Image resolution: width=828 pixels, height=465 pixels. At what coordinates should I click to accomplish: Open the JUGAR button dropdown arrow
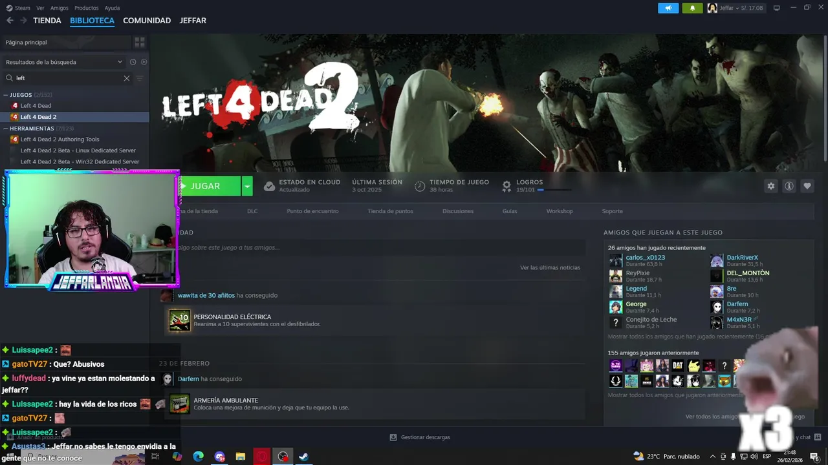tap(247, 186)
